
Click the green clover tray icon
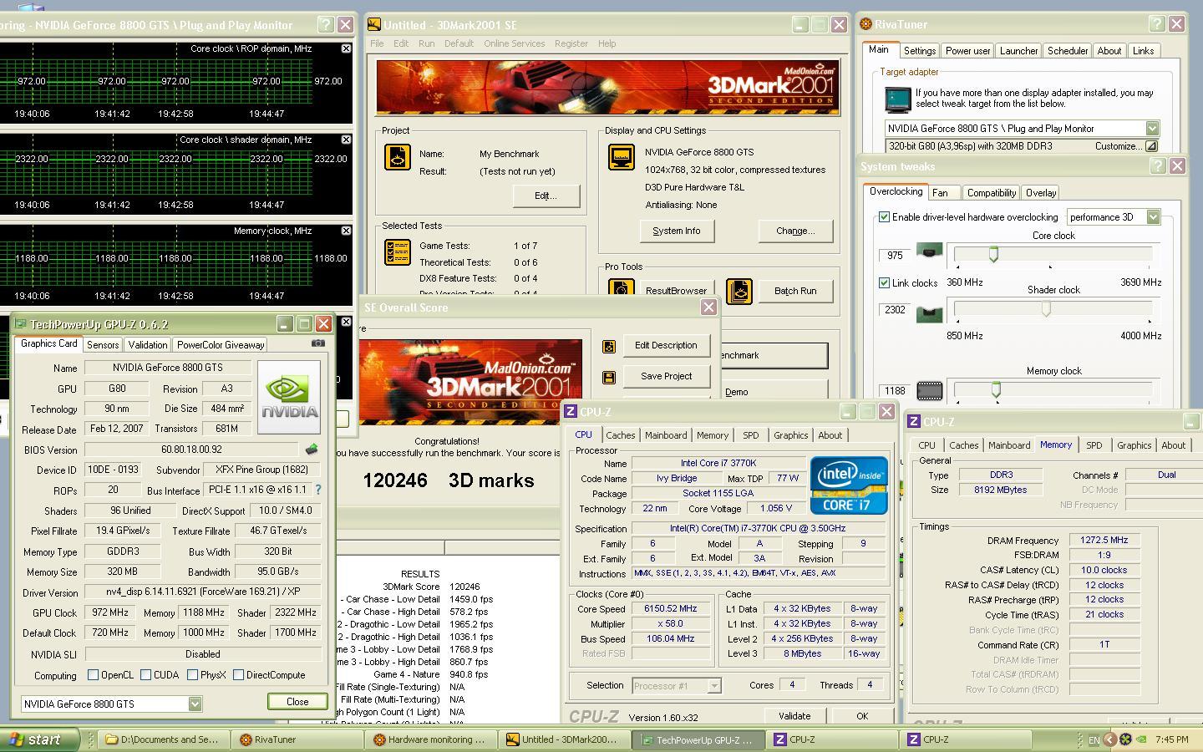(1125, 739)
